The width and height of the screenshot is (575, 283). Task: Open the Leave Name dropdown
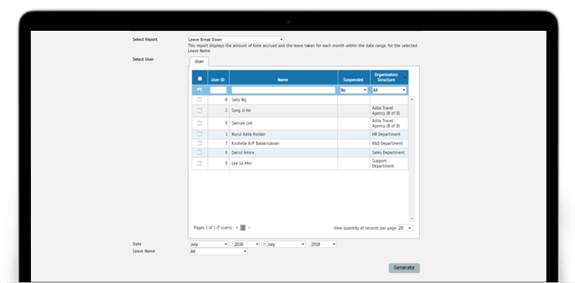point(218,251)
